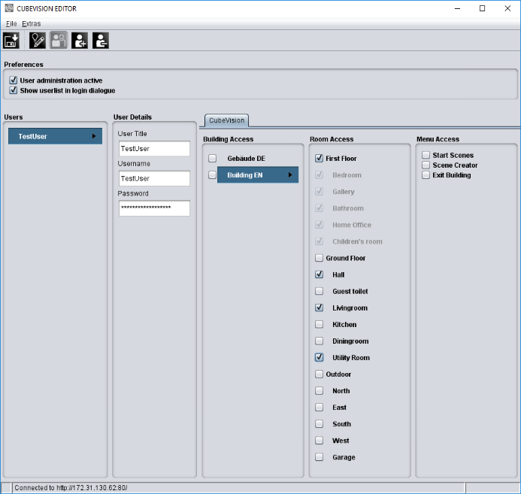Click the remove user icon

[x=101, y=41]
